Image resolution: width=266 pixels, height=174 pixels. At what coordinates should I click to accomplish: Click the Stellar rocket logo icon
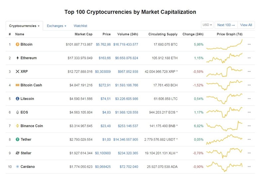[18, 153]
